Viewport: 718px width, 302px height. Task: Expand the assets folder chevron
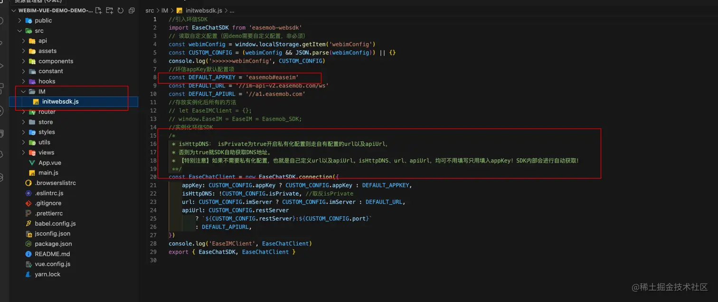[x=24, y=51]
